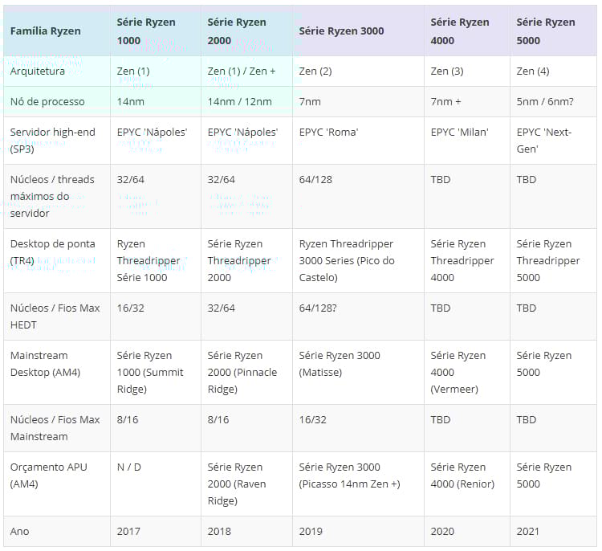
Task: Select the 'Picasso 14nm Zen +' cell
Action: pyautogui.click(x=358, y=484)
